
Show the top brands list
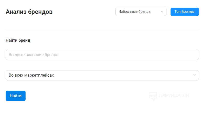tap(185, 12)
